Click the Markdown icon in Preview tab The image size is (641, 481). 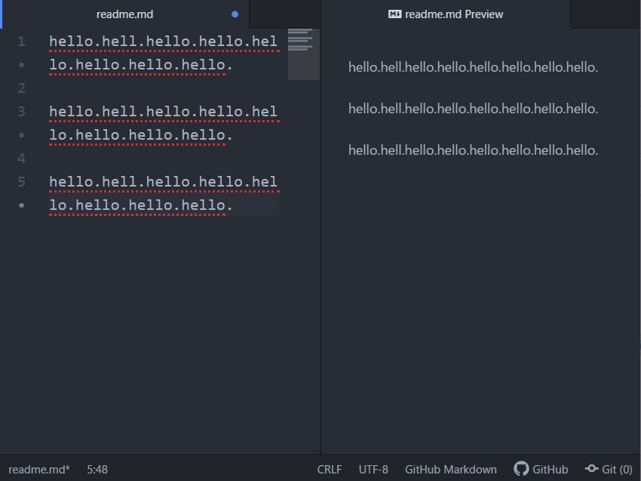click(x=394, y=14)
